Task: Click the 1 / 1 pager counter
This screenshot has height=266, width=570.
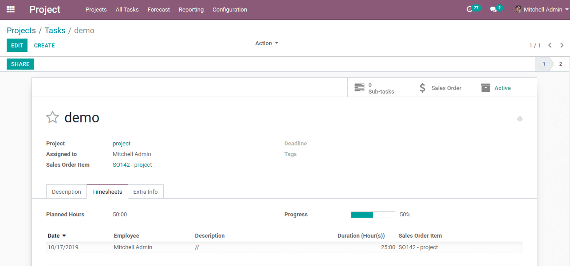Action: click(x=535, y=45)
